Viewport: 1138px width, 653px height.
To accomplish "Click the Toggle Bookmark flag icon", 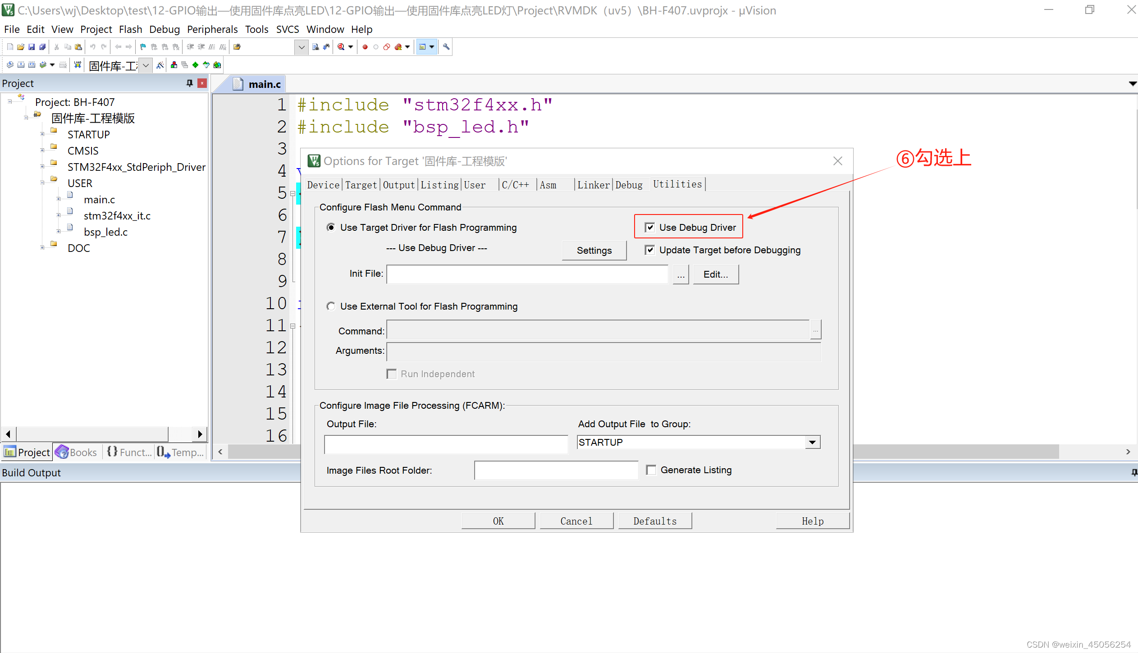I will click(x=143, y=47).
